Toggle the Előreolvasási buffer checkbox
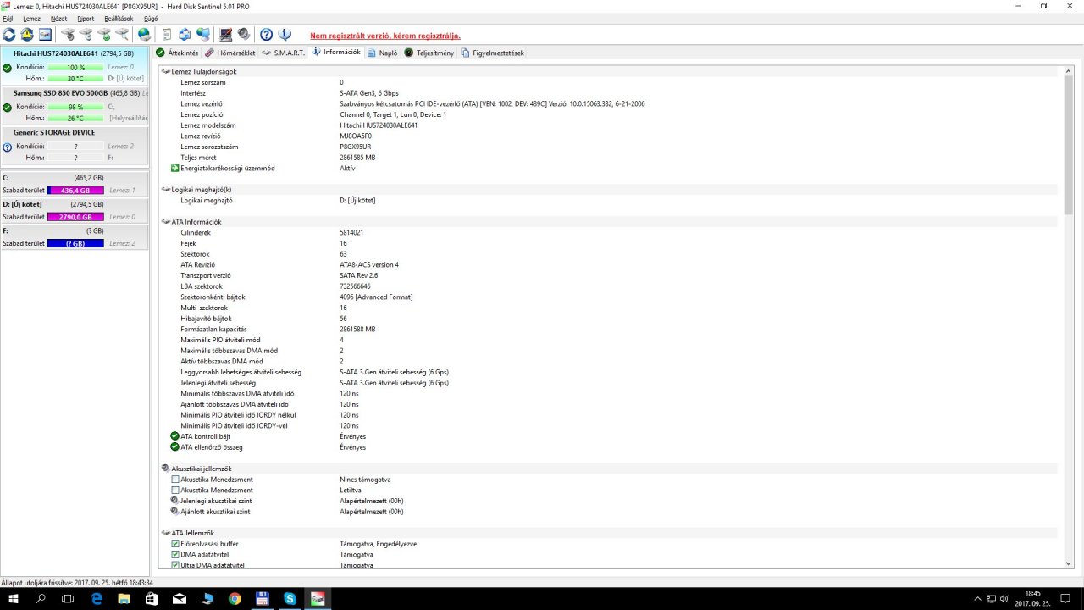This screenshot has height=610, width=1084. (175, 544)
